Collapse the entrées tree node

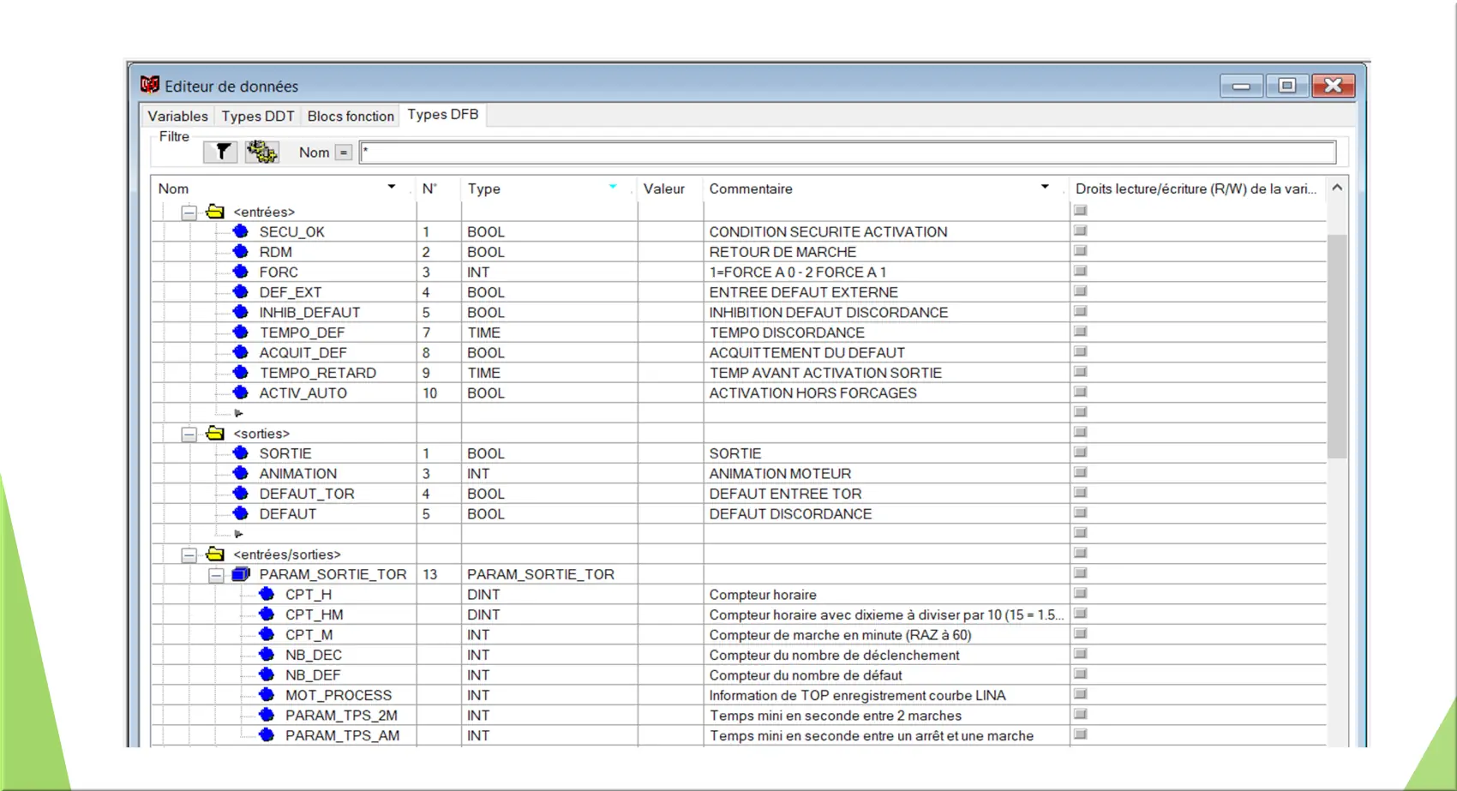189,212
